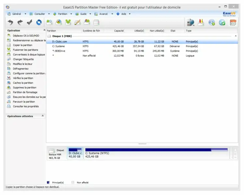This screenshot has height=195, width=244.
Task: Click Vérifiez la partition operation
Action: click(x=23, y=78)
